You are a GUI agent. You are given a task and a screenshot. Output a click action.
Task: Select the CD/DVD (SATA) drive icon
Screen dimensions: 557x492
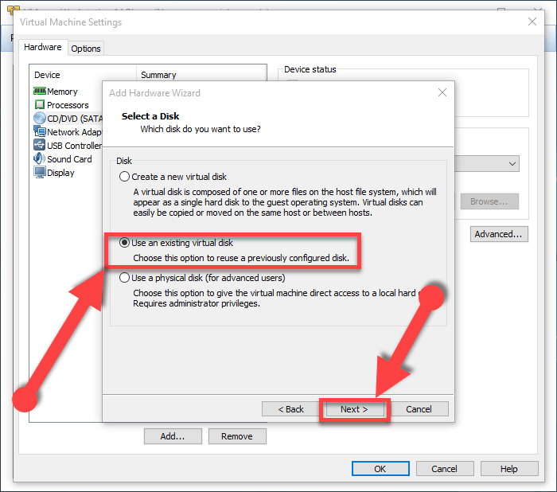tap(40, 119)
